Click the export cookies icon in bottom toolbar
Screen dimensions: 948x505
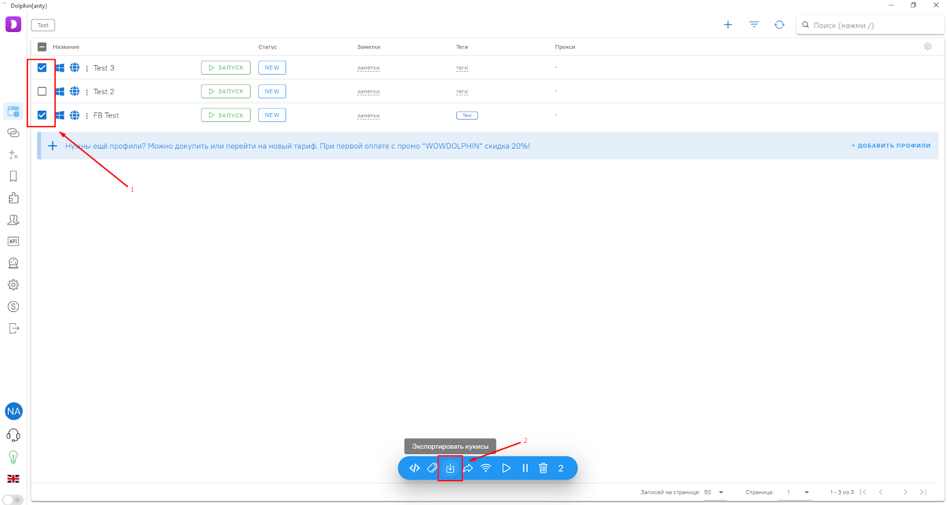450,468
